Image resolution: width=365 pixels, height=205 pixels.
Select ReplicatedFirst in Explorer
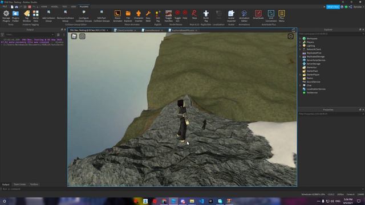314,53
